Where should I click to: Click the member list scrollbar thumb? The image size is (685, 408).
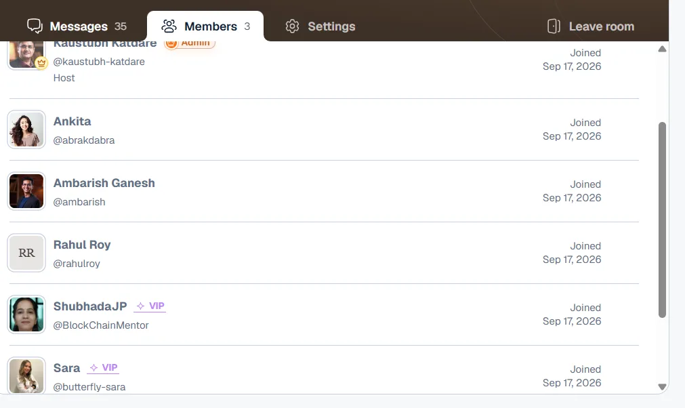(662, 220)
